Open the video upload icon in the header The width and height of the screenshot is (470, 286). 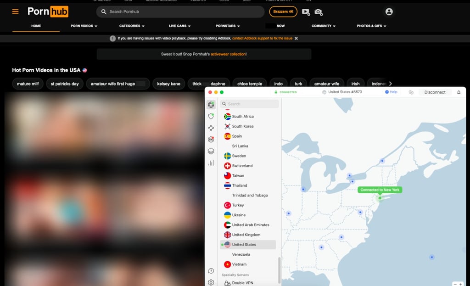[x=306, y=12]
